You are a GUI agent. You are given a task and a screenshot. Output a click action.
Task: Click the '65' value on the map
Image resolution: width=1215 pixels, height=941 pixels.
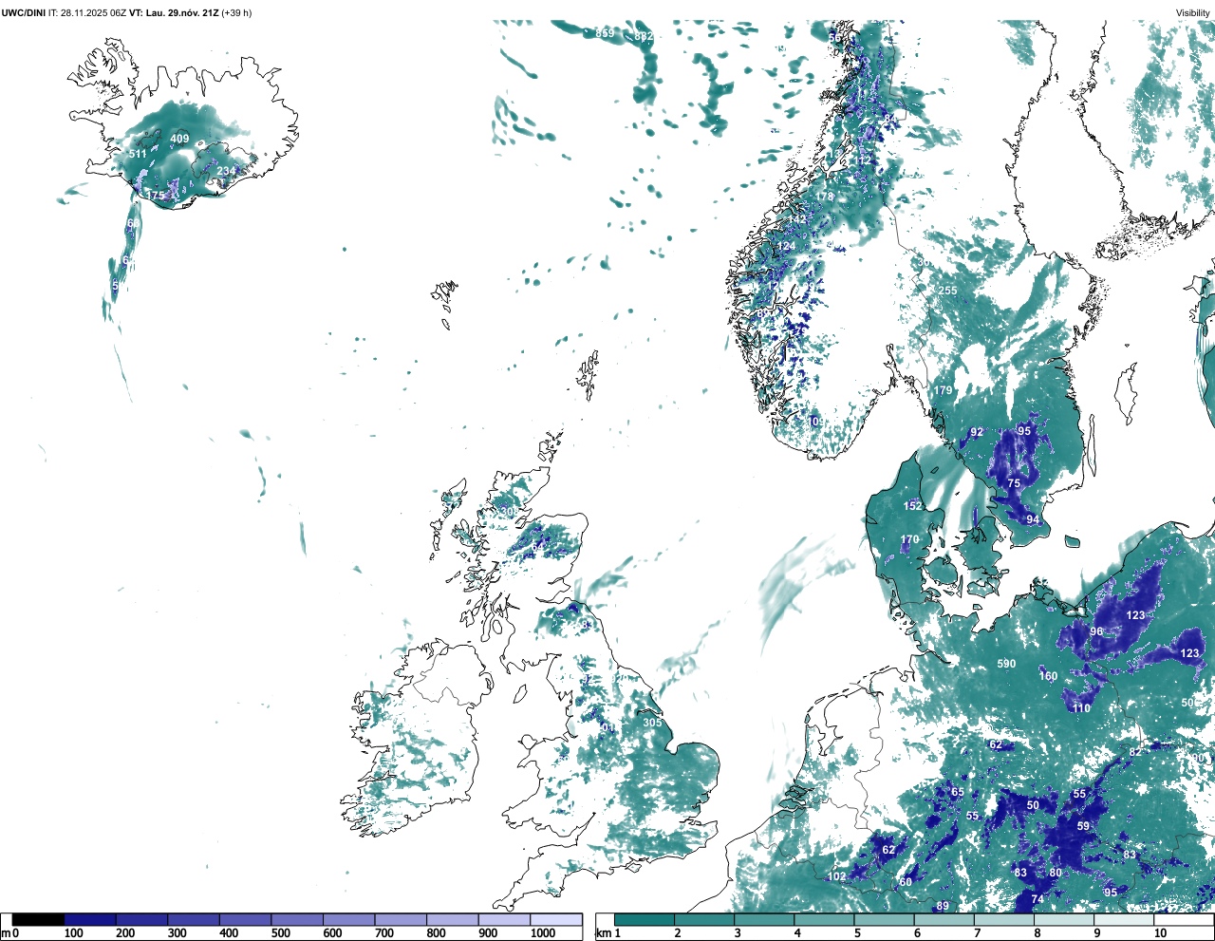957,792
